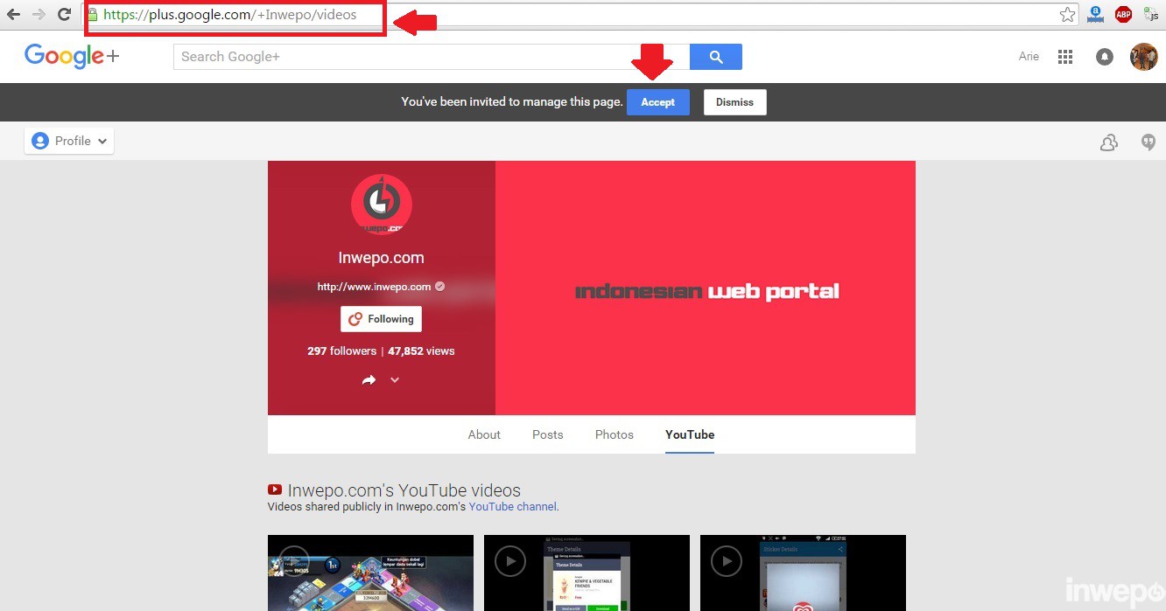Click the share arrow under followers
Image resolution: width=1166 pixels, height=611 pixels.
point(369,380)
